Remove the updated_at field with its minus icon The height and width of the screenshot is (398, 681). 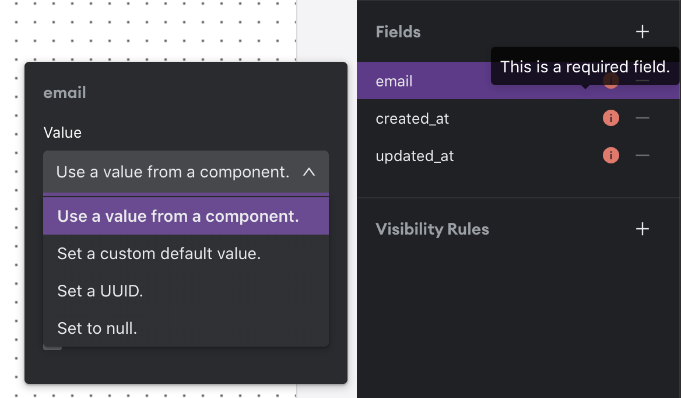[642, 155]
